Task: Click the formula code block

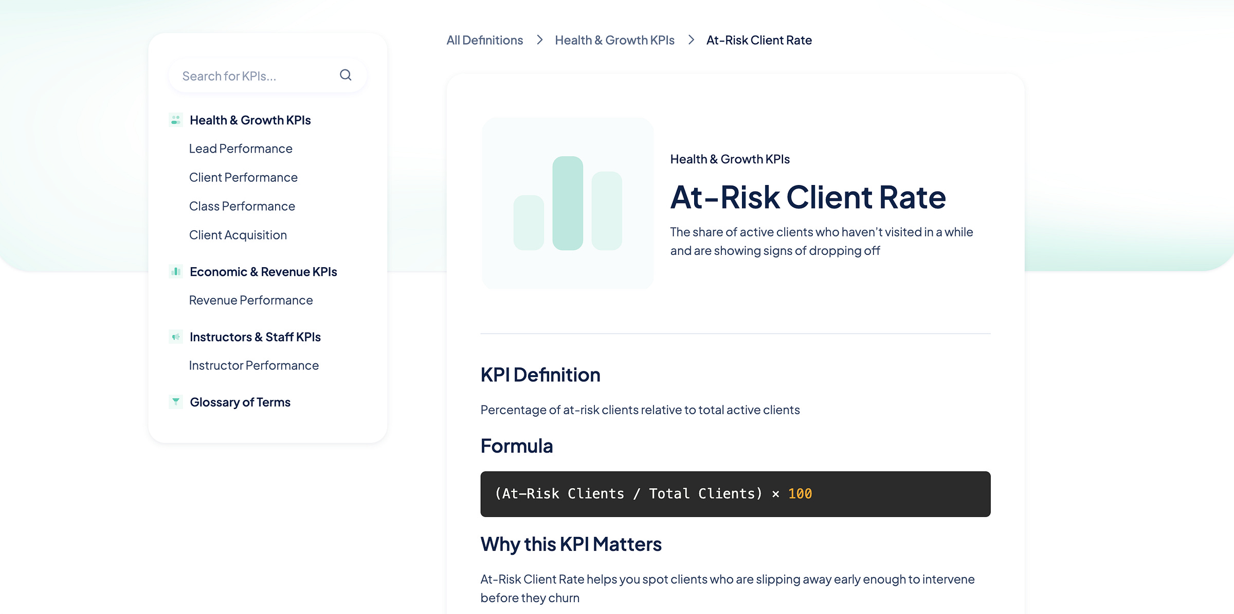Action: pyautogui.click(x=735, y=494)
